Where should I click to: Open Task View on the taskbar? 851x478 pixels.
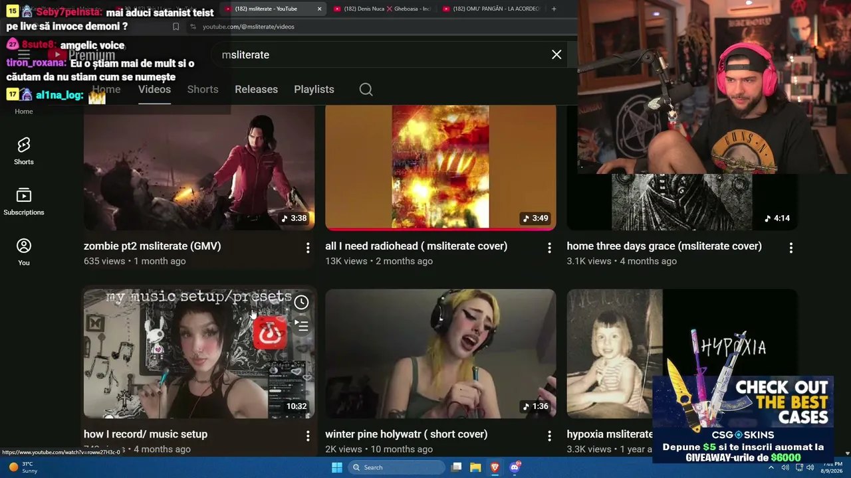456,467
